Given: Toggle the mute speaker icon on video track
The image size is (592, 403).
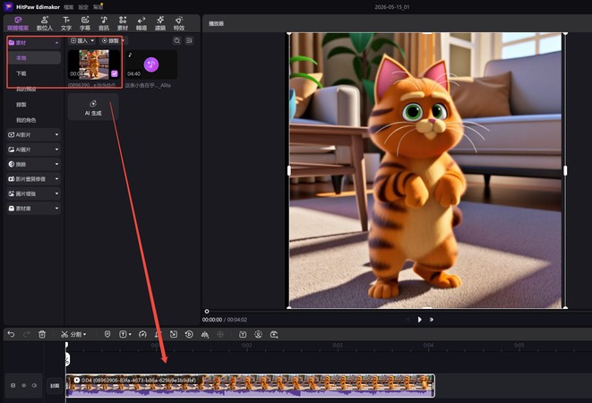Looking at the screenshot, I should click(x=34, y=385).
